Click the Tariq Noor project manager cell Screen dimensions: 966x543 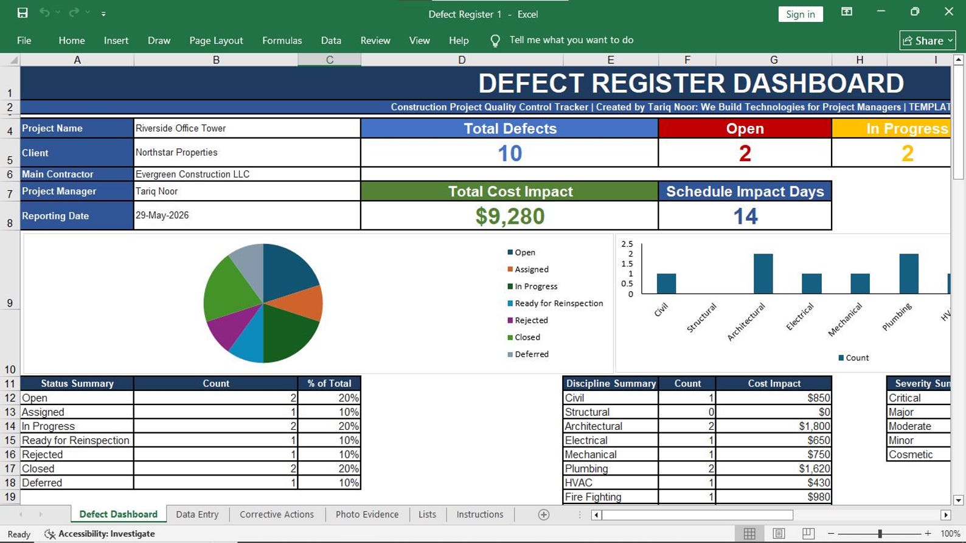(x=247, y=191)
